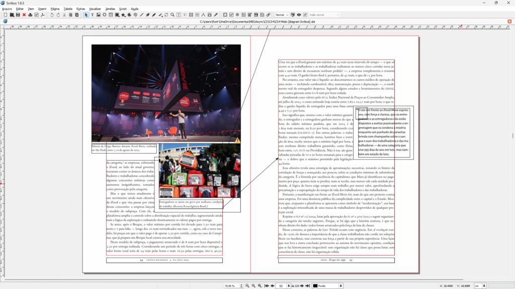Click the Save as PDF icon
515x289 pixels.
[43, 15]
